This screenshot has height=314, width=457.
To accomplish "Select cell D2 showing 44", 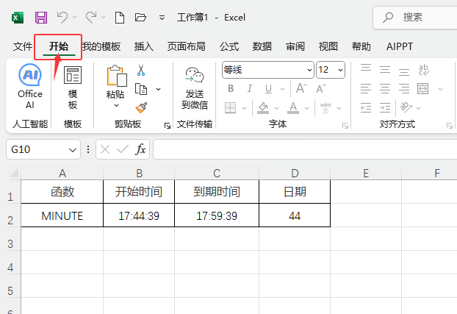I will click(295, 215).
